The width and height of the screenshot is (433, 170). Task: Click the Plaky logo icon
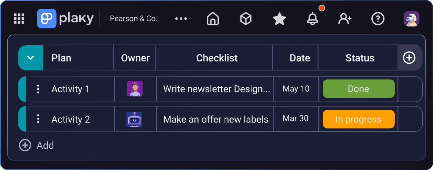tap(47, 19)
